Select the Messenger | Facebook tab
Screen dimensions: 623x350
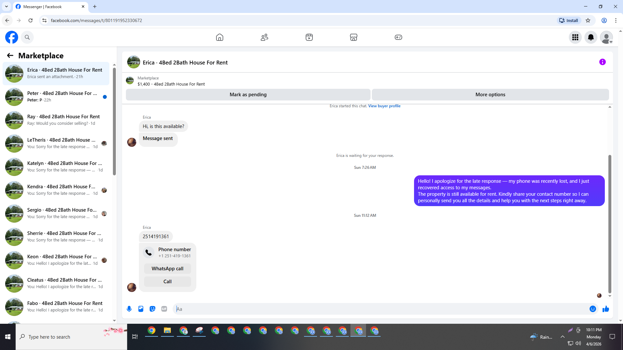point(50,6)
